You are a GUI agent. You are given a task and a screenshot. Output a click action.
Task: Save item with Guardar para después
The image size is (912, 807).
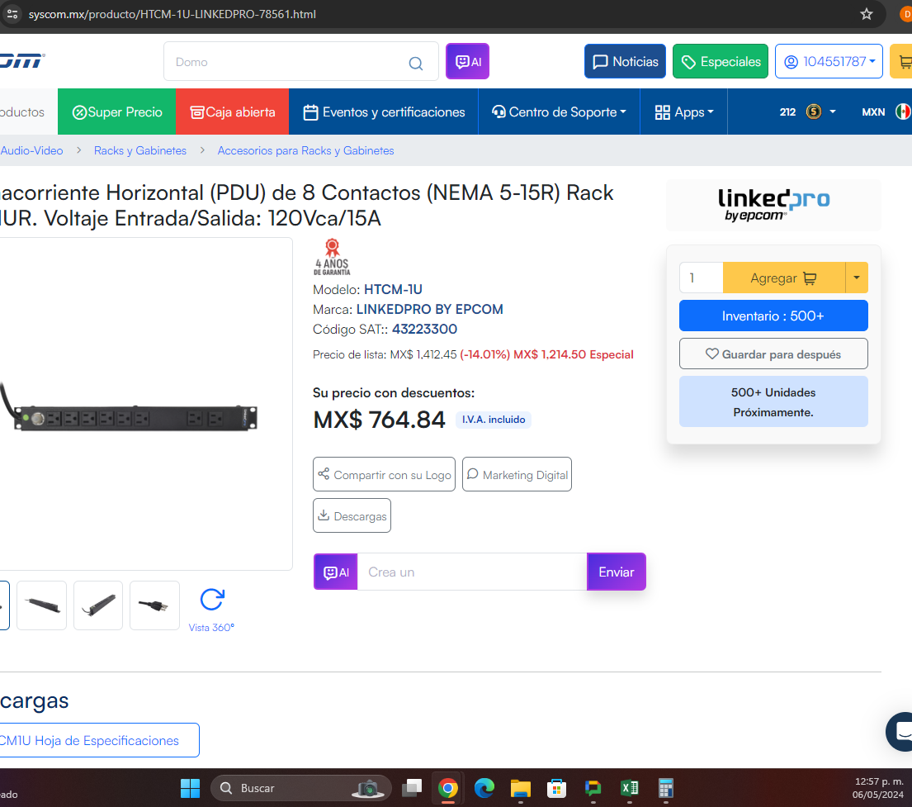coord(773,354)
